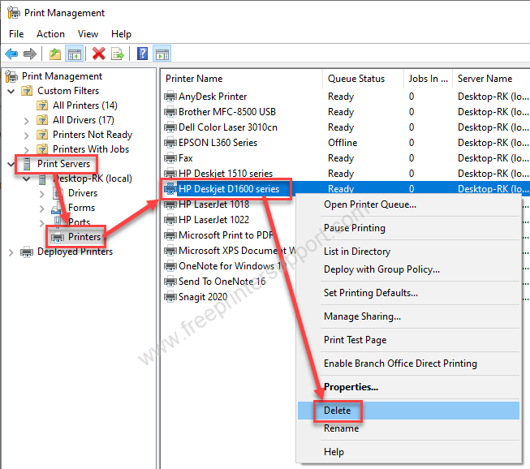Sort by the Server Name column header
Image resolution: width=530 pixels, height=469 pixels.
[x=492, y=79]
